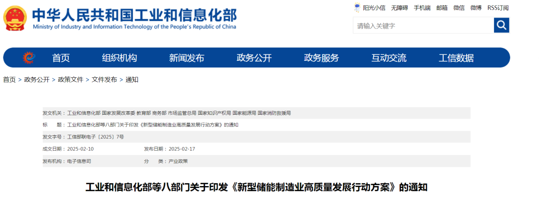
Task: Focus the 请输入关键字 search field
Action: coord(423,25)
